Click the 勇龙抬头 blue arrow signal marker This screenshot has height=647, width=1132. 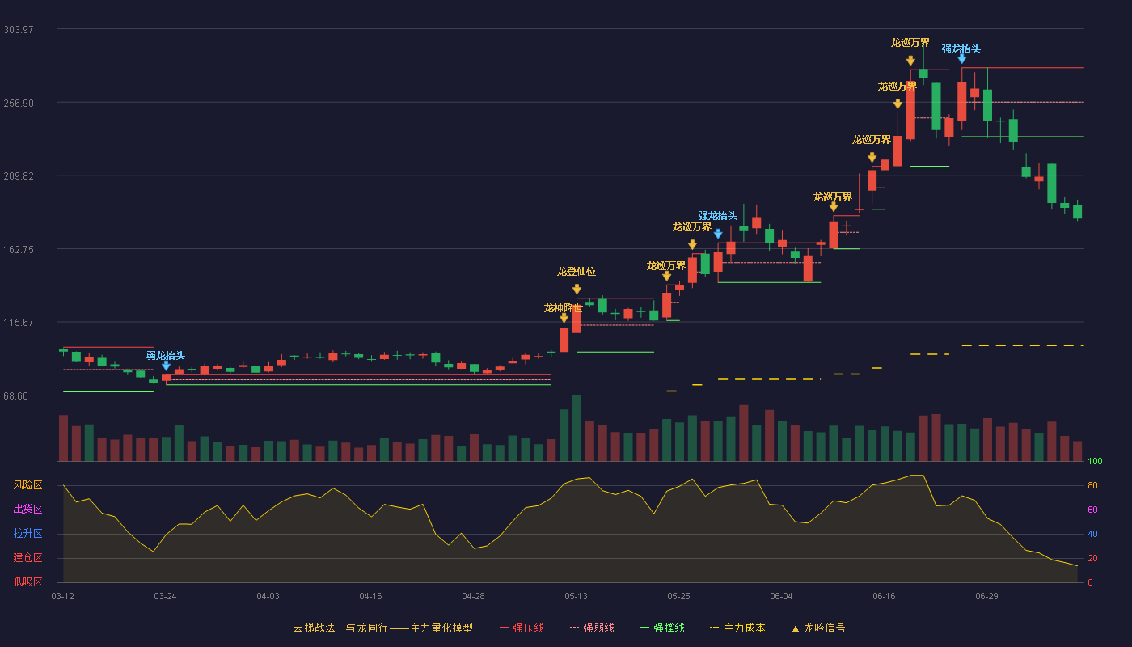pyautogui.click(x=166, y=366)
